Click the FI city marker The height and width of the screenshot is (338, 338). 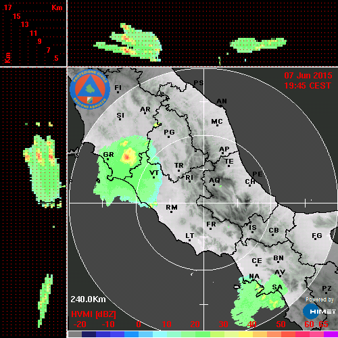click(118, 89)
